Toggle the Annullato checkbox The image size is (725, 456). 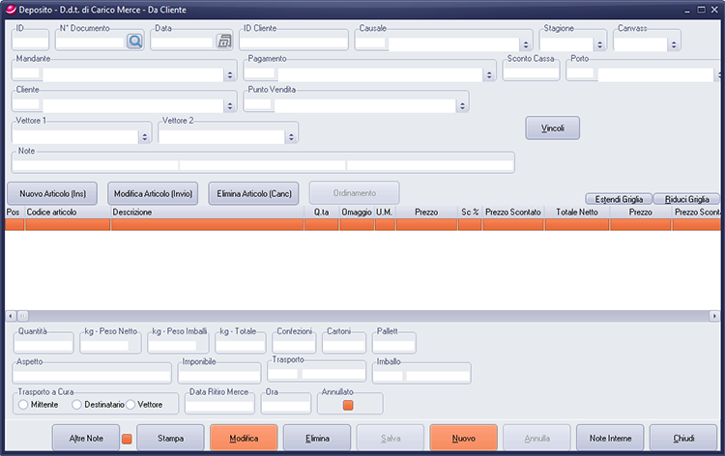(349, 405)
